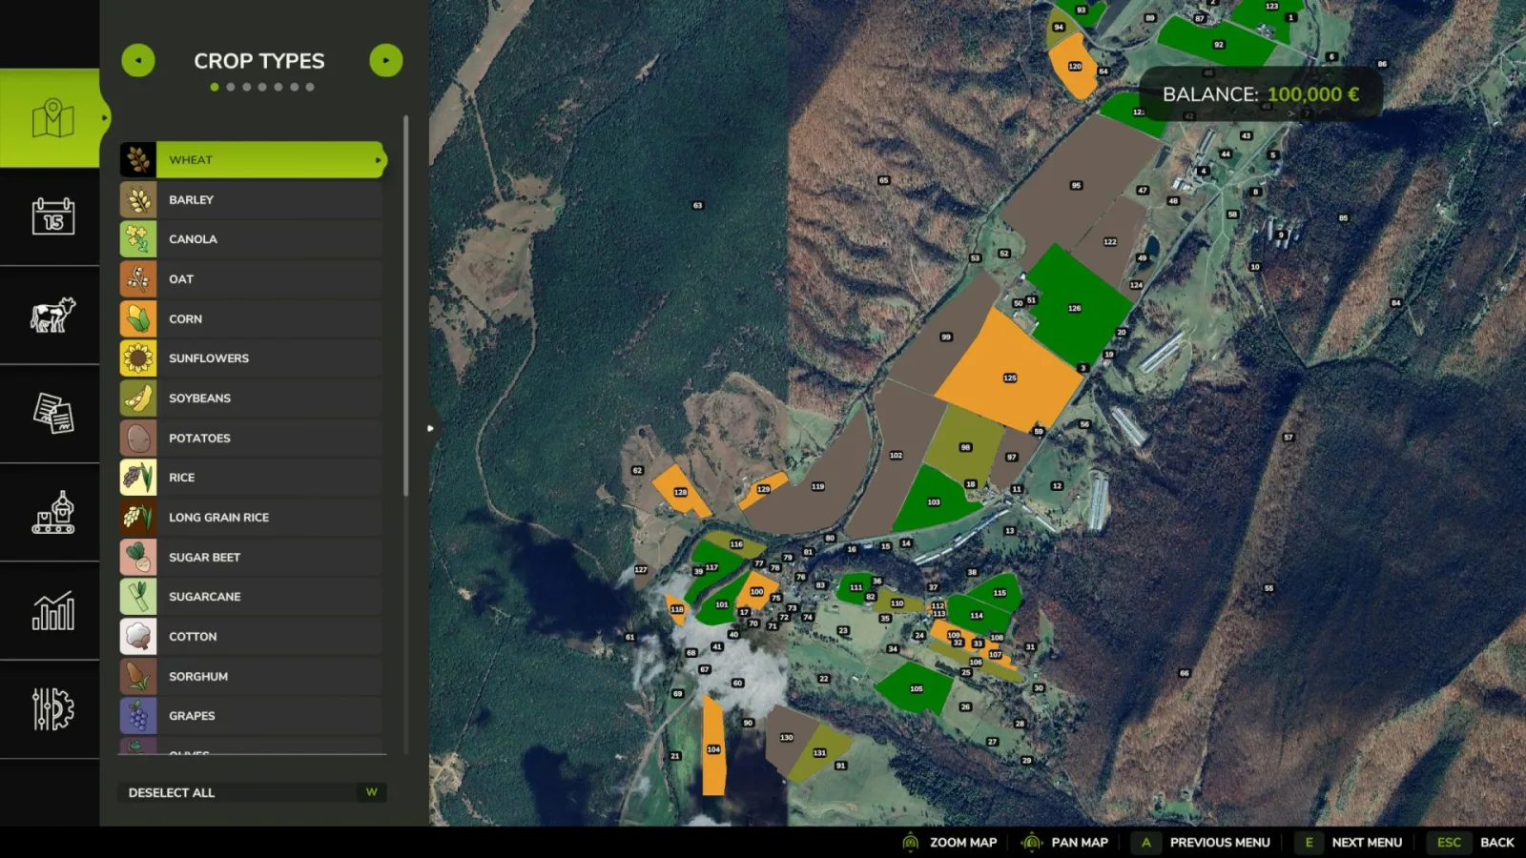Click the Sunflowers crop icon

tap(138, 358)
